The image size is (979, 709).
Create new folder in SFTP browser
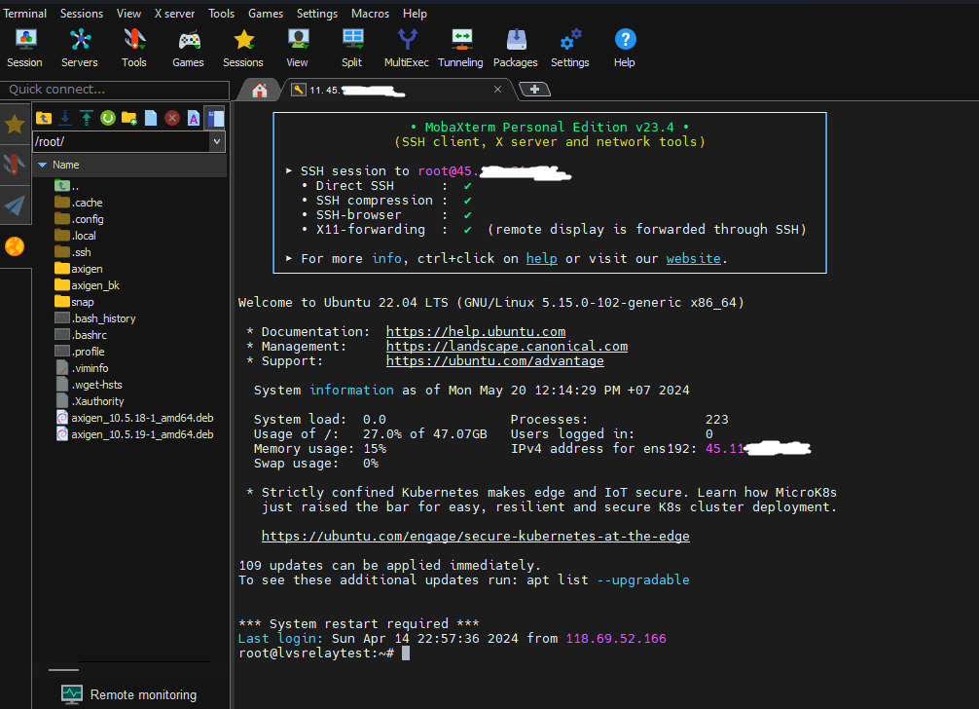tap(129, 118)
